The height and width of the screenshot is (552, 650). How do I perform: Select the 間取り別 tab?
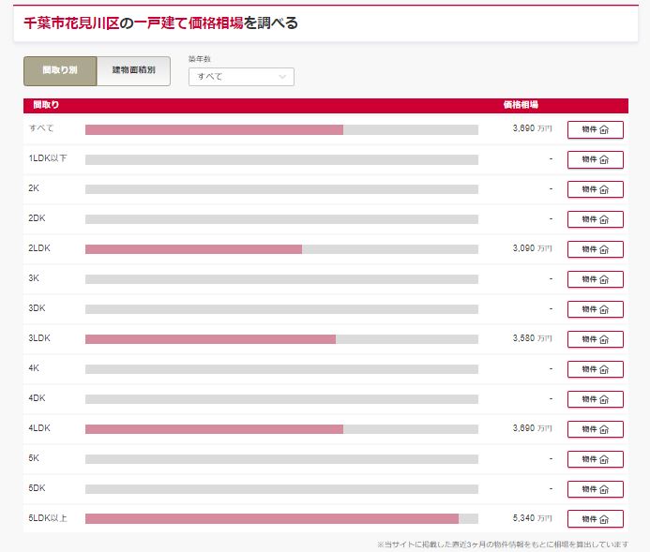pos(60,71)
